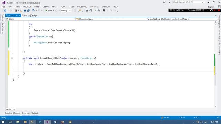This screenshot has width=221, height=124.
Task: Open the Pending Changes tab
Action: (12, 113)
